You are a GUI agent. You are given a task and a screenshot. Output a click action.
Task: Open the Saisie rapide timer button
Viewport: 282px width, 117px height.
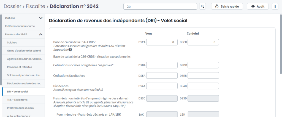(x=227, y=6)
